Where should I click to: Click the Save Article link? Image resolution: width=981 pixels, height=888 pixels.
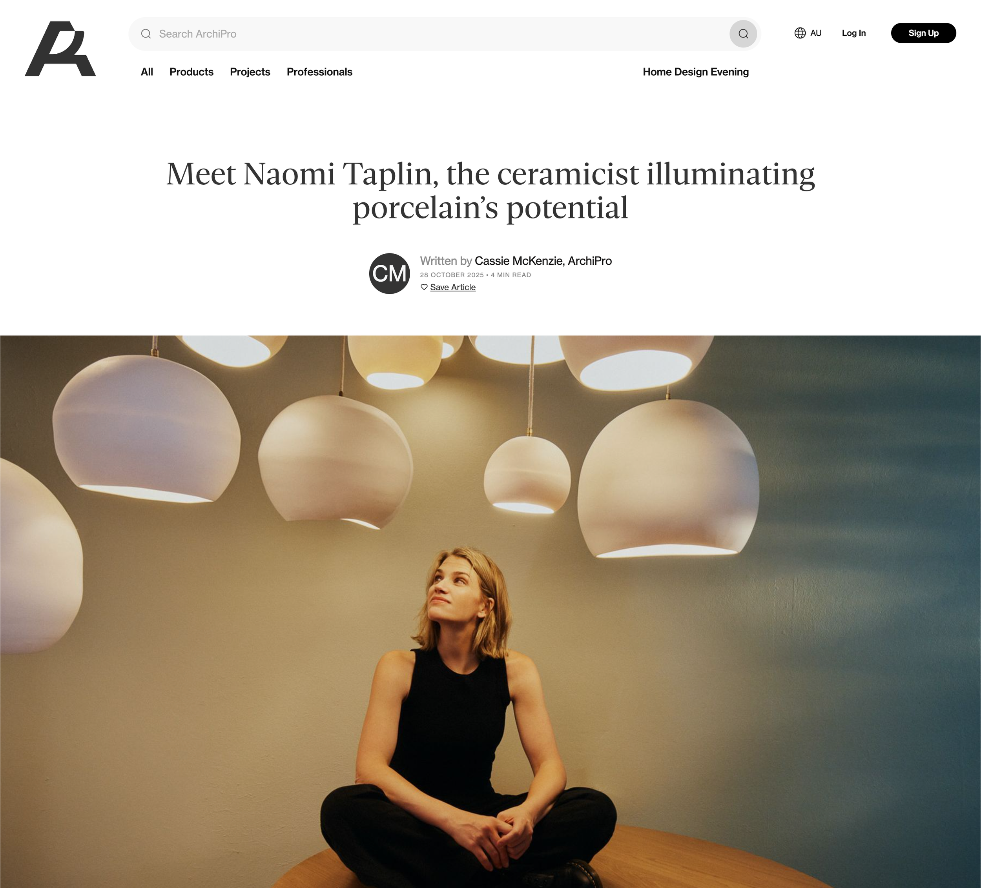click(452, 288)
